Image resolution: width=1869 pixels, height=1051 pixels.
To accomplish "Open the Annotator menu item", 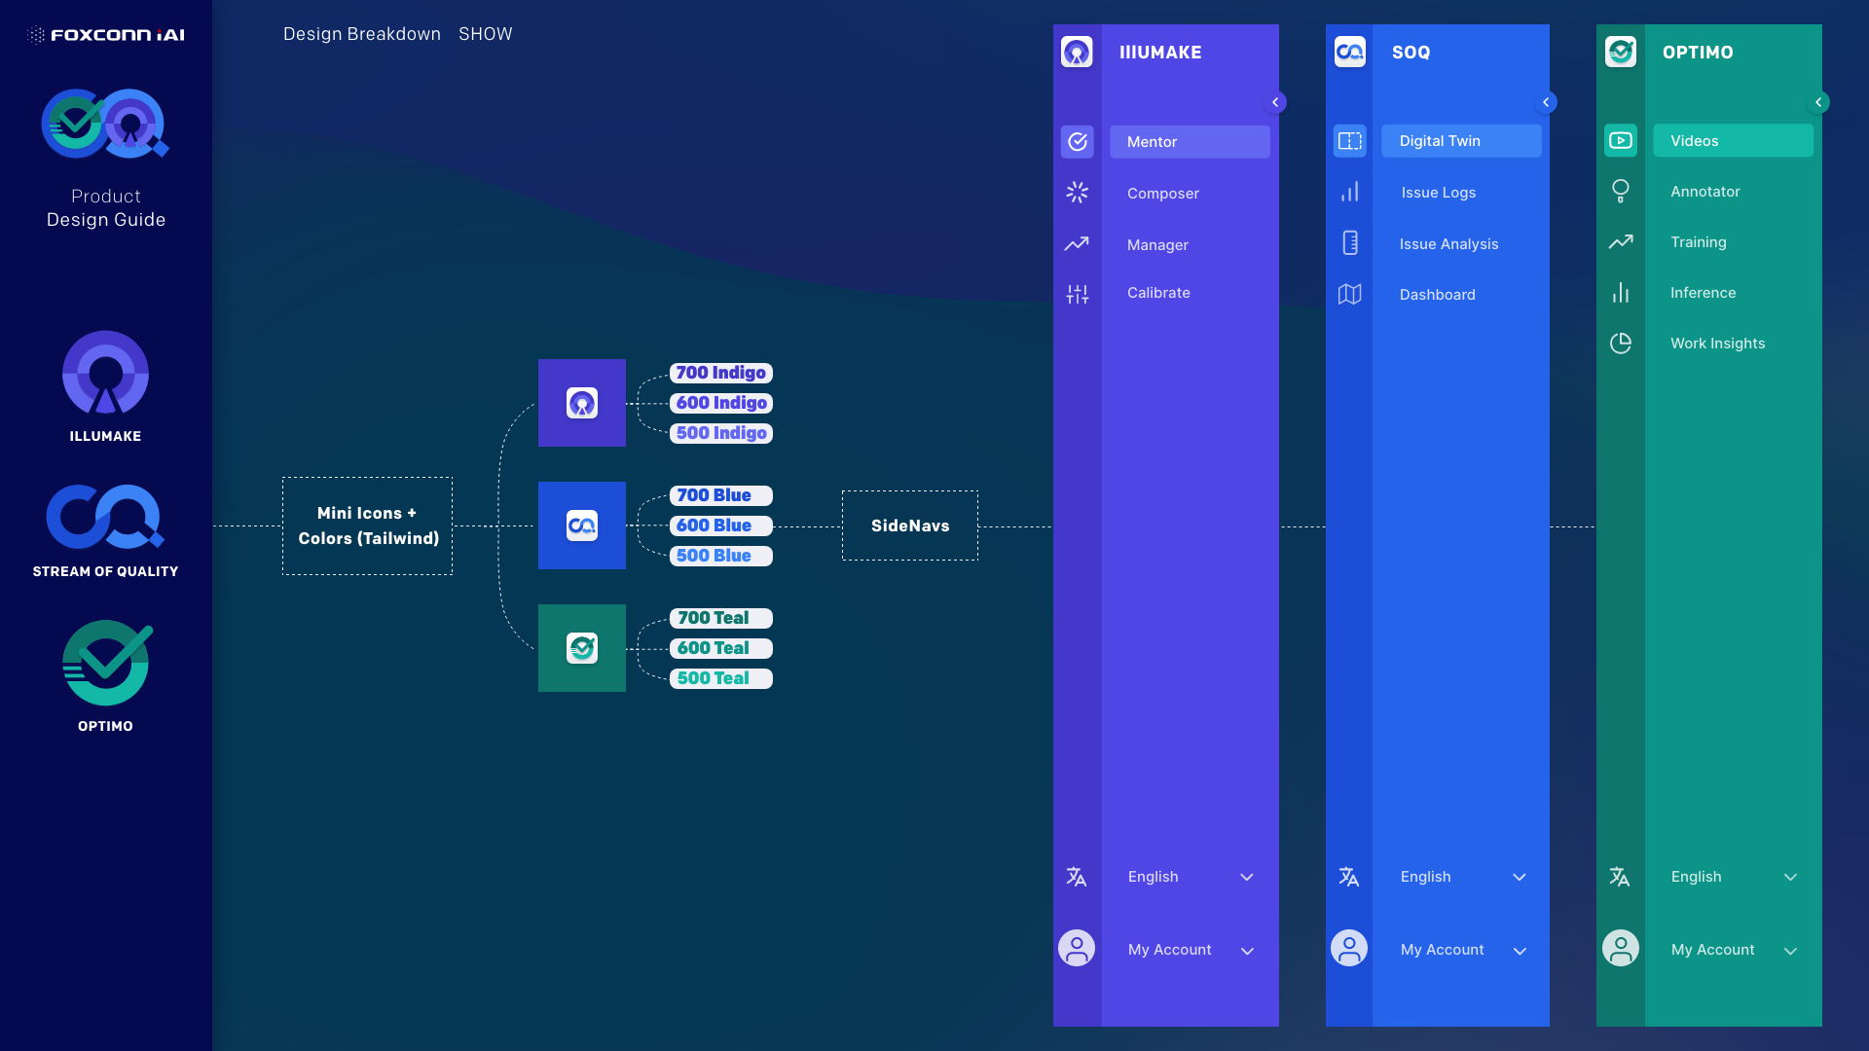I will coord(1705,192).
